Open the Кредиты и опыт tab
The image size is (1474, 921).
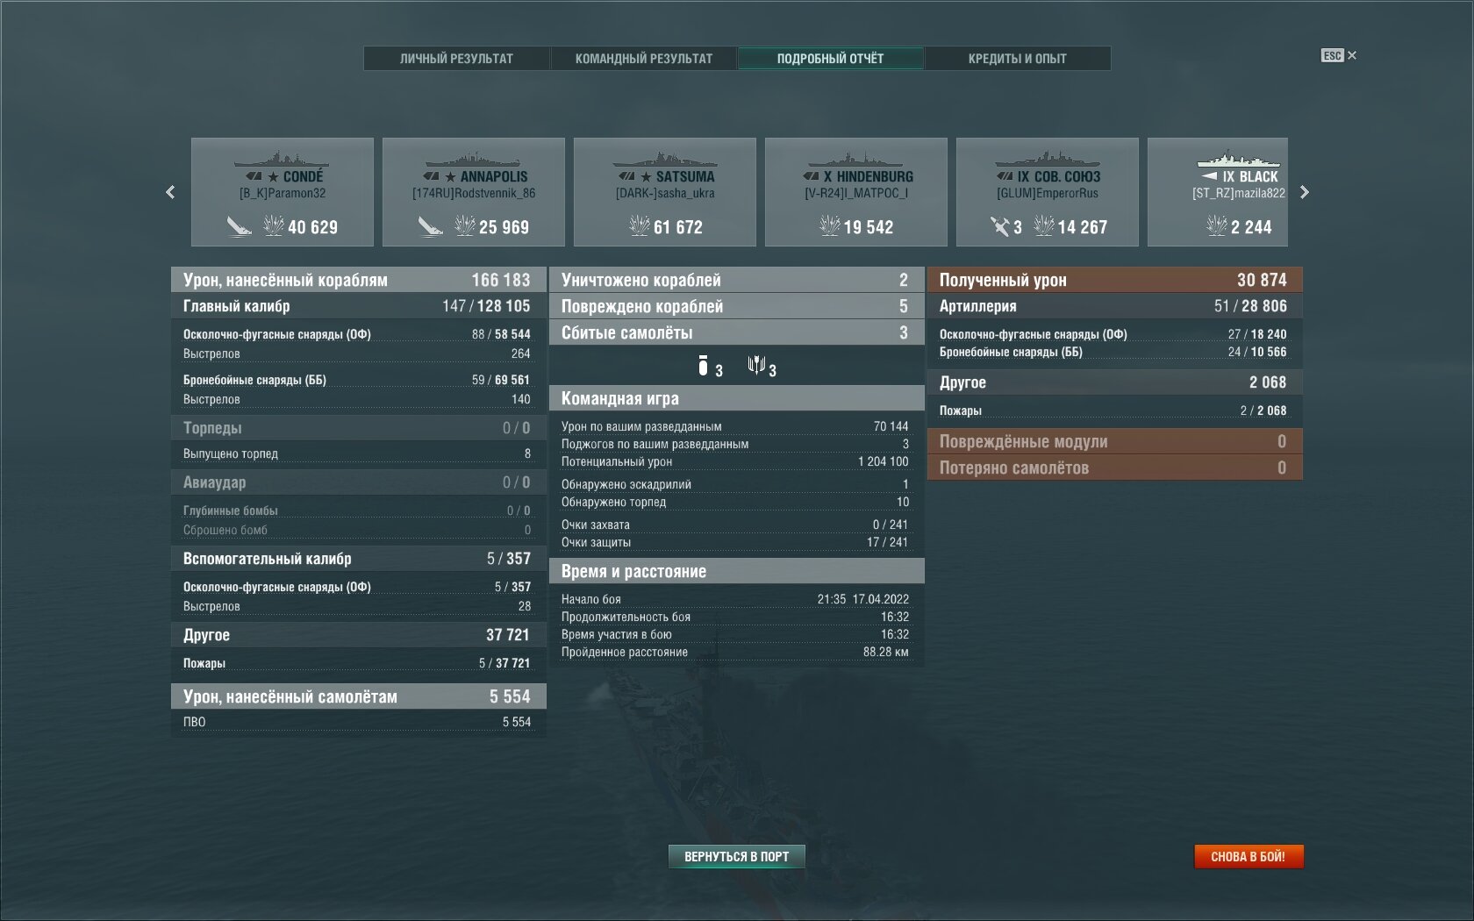(x=1017, y=59)
